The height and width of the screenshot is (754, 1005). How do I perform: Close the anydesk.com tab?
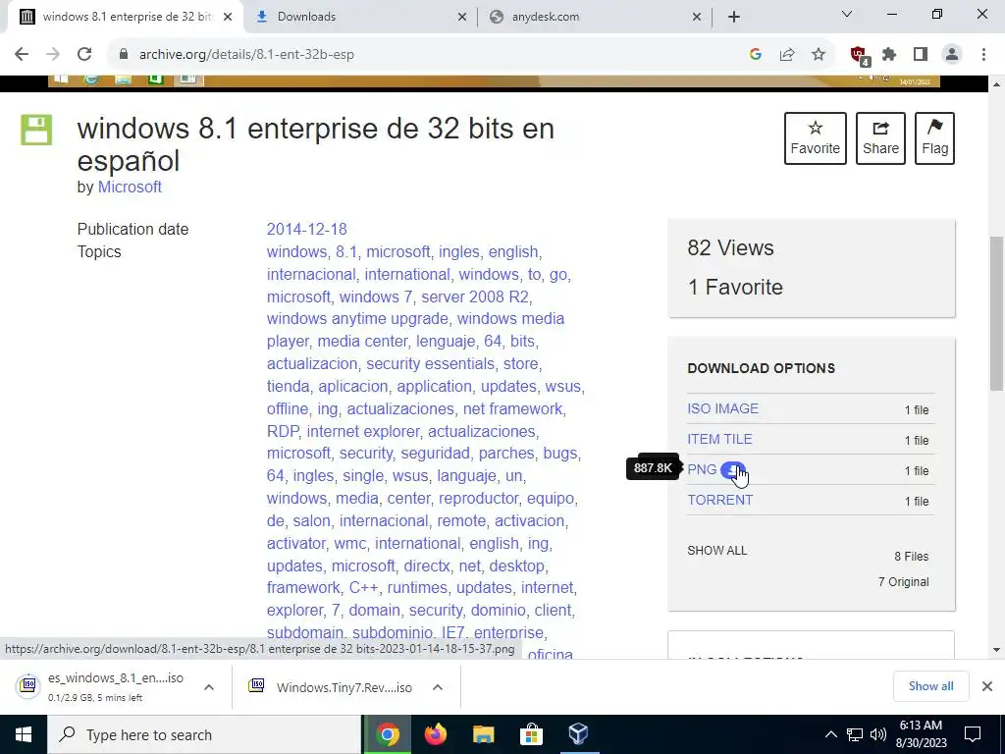point(697,17)
